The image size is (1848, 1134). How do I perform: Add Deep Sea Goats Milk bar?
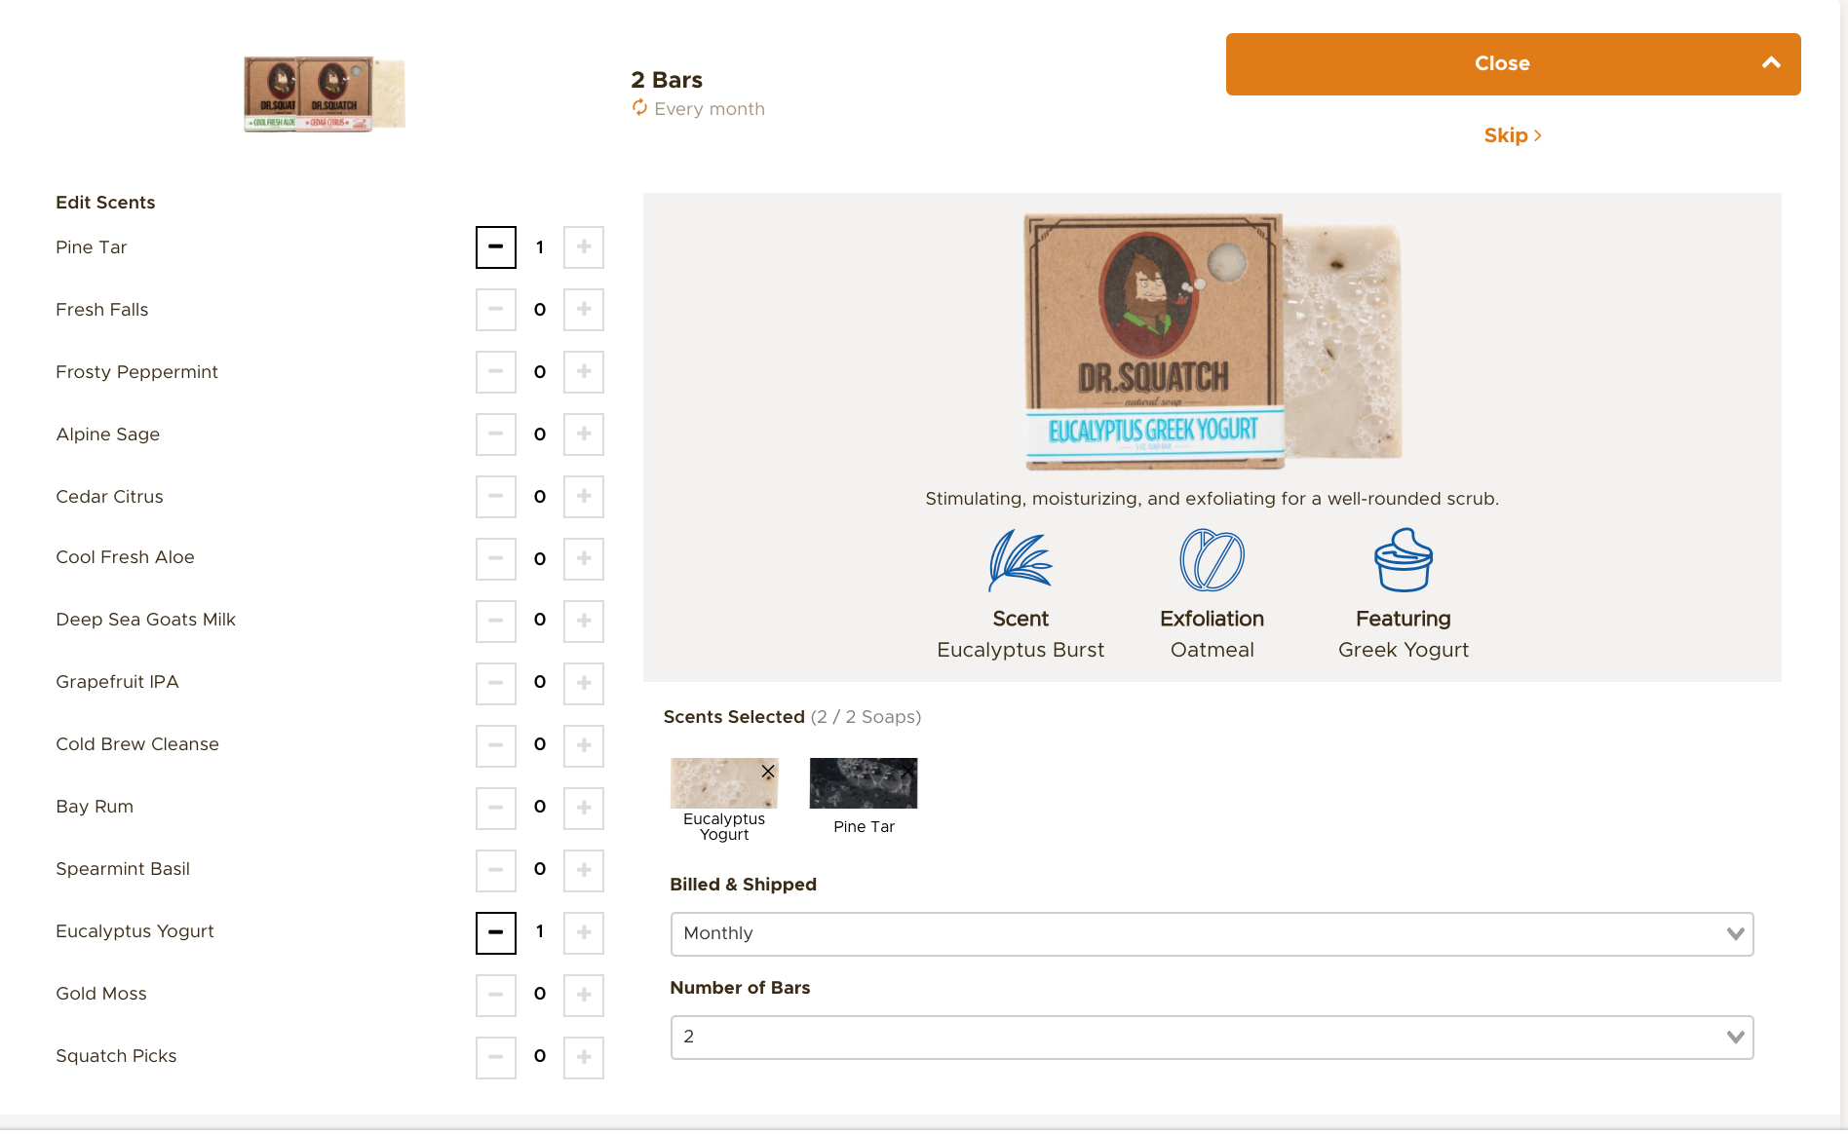[584, 622]
